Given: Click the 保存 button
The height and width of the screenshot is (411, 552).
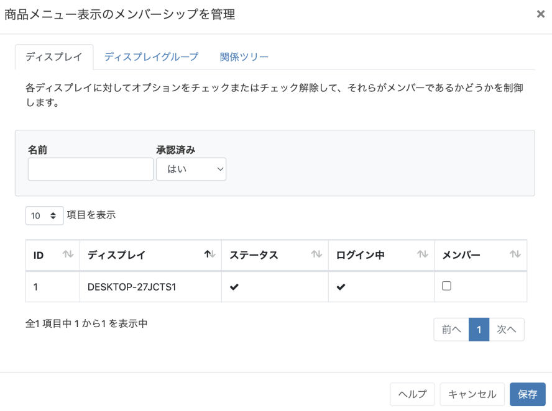Looking at the screenshot, I should [527, 394].
